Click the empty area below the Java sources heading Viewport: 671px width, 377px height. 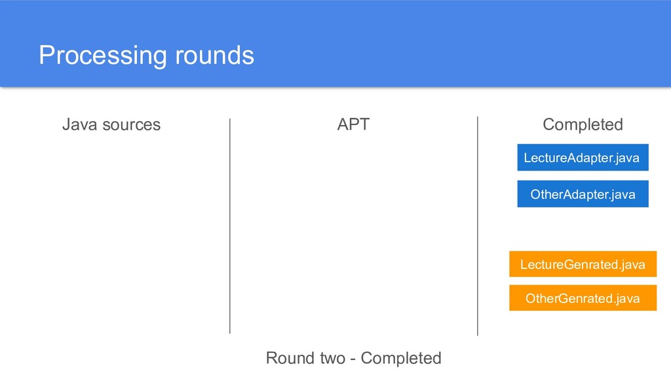[x=111, y=229]
